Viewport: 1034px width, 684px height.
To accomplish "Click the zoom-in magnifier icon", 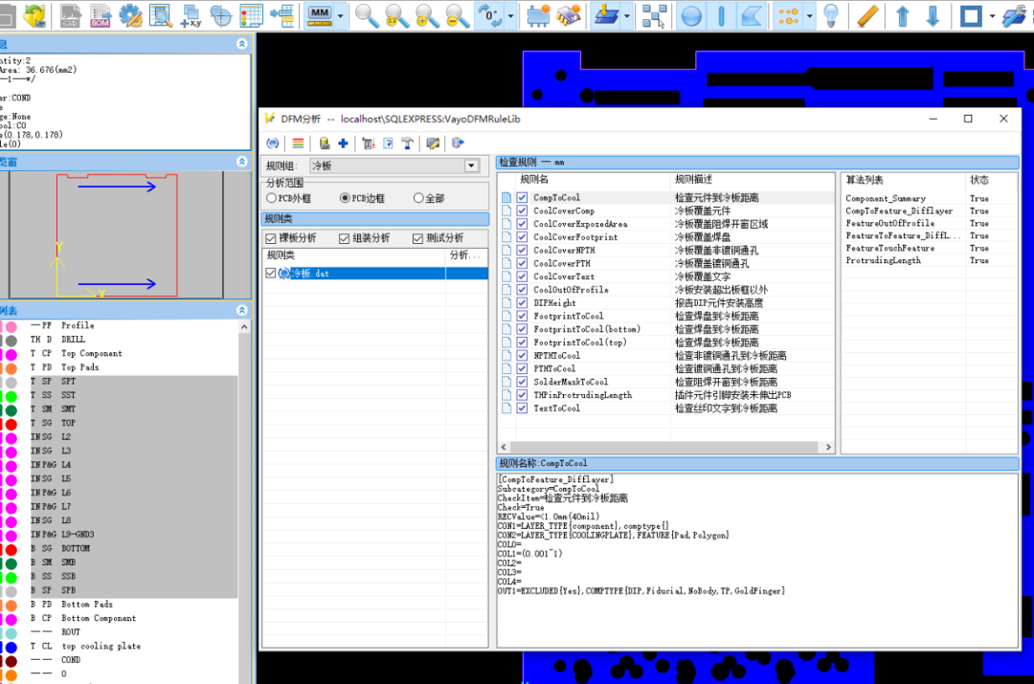I will pos(427,16).
